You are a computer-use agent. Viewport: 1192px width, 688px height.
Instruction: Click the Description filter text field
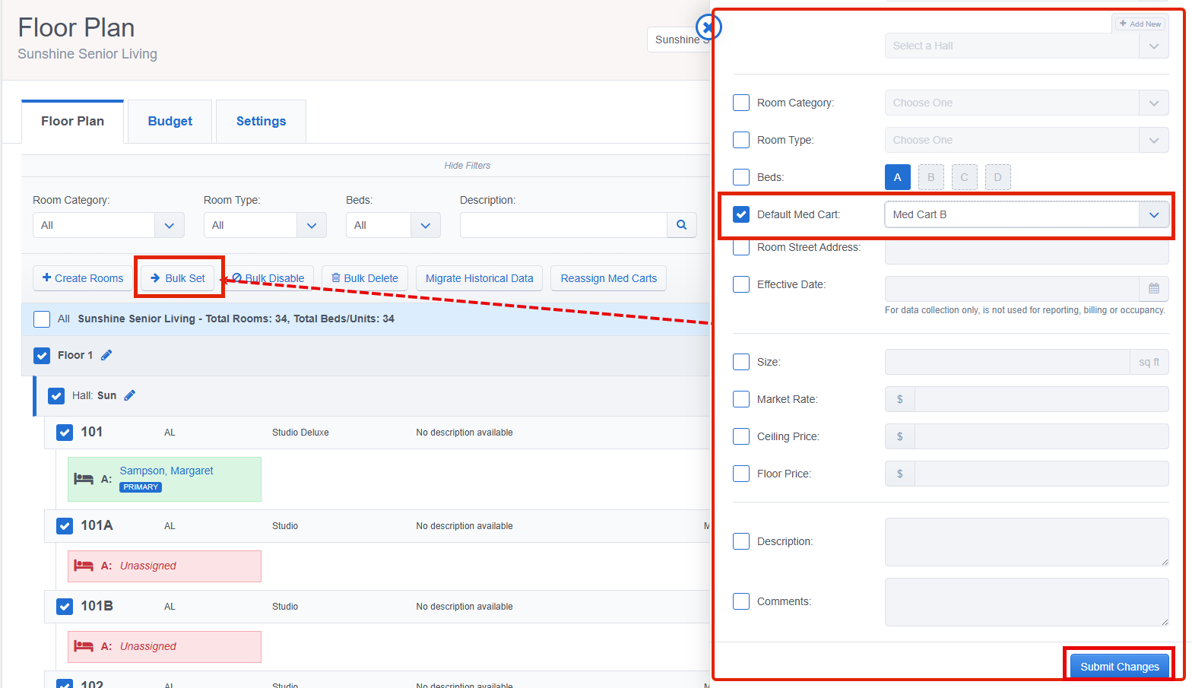(x=563, y=225)
